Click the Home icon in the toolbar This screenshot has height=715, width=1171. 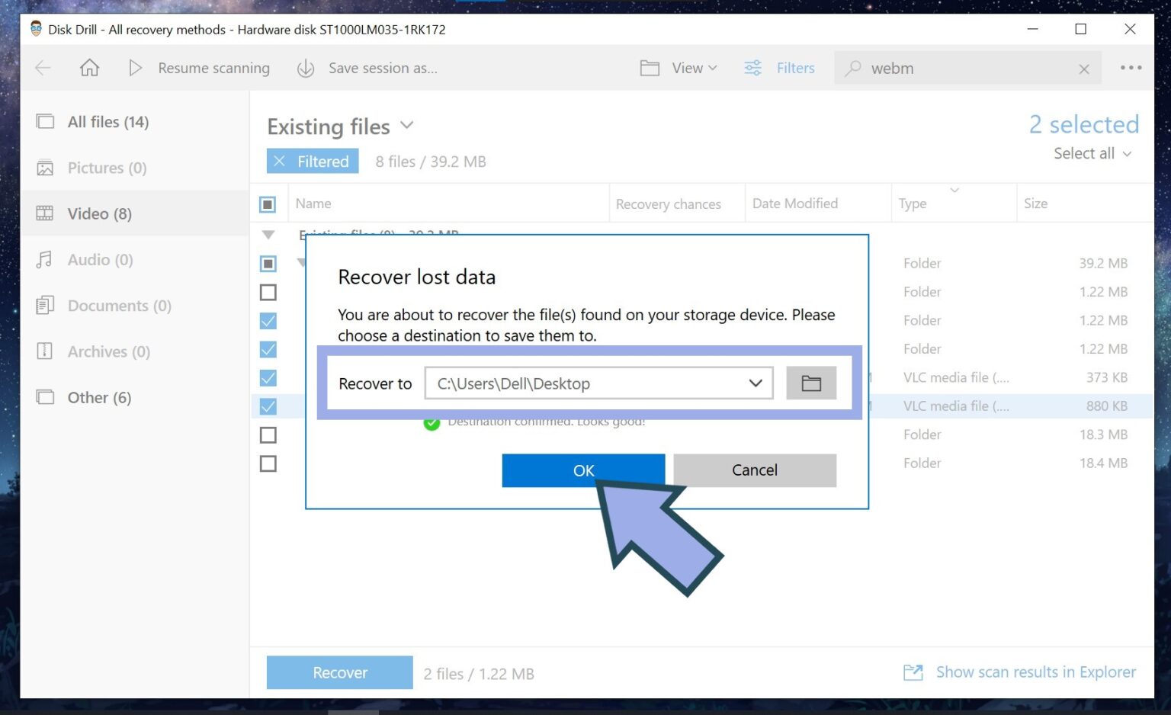click(89, 68)
